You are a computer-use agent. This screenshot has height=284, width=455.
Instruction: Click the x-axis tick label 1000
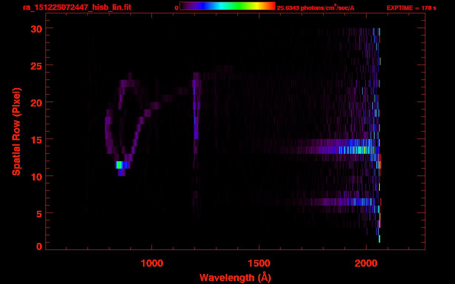pyautogui.click(x=152, y=263)
